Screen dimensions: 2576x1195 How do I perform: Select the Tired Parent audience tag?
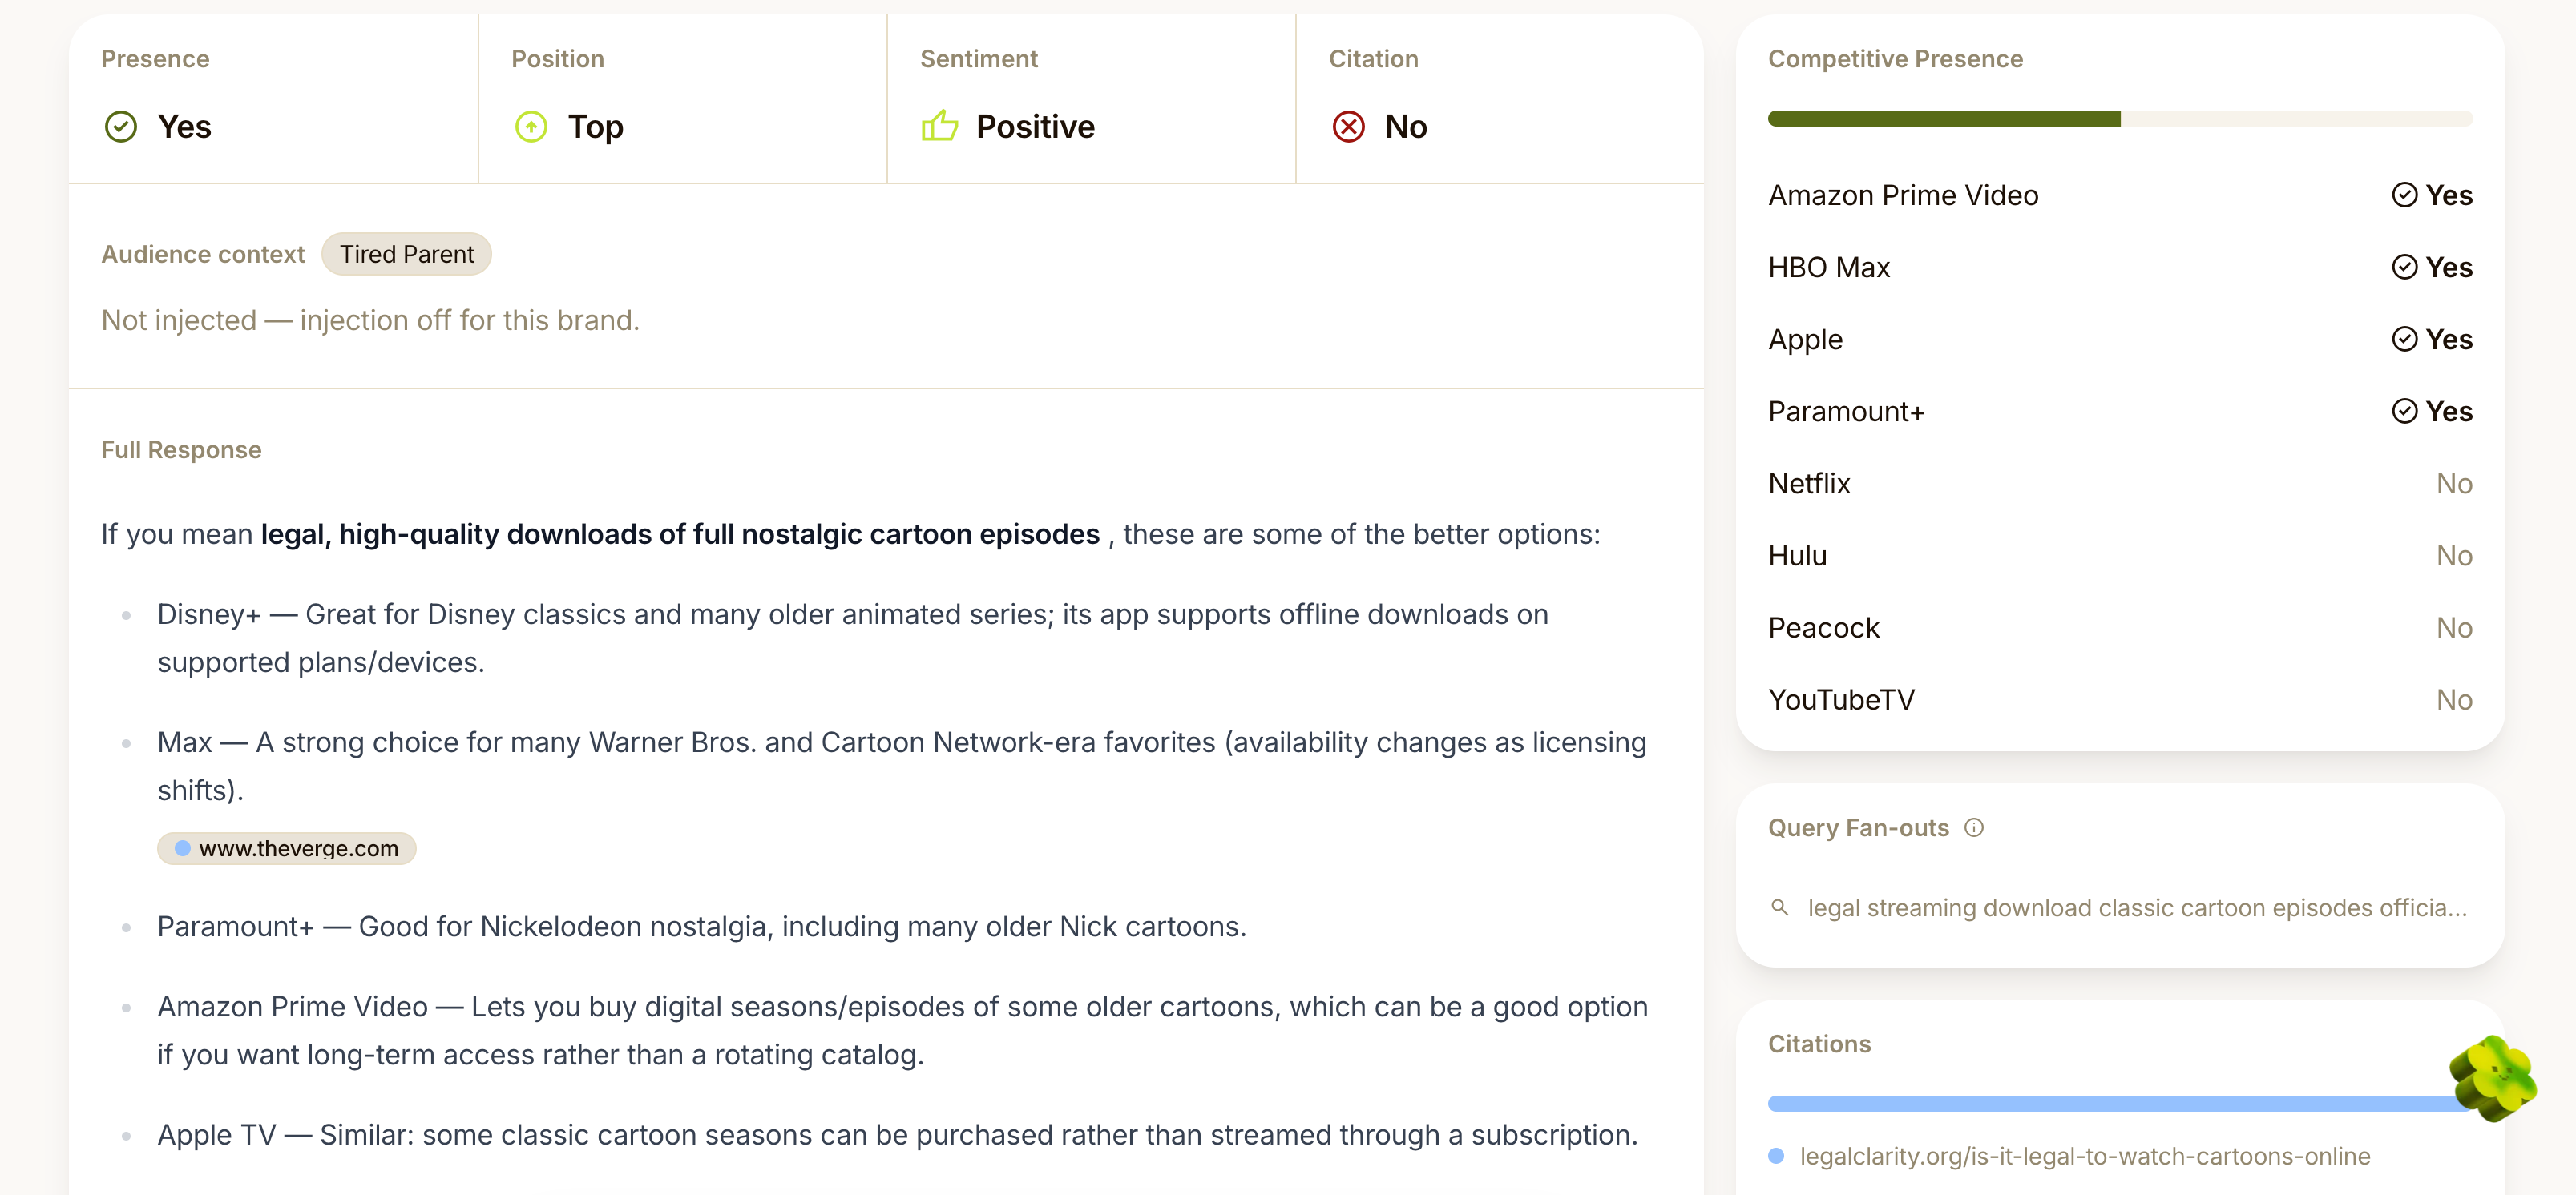tap(406, 254)
